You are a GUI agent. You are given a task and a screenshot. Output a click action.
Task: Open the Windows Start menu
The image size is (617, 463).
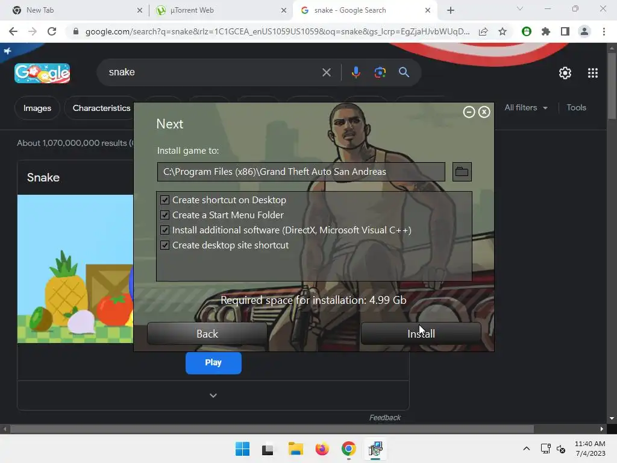242,449
